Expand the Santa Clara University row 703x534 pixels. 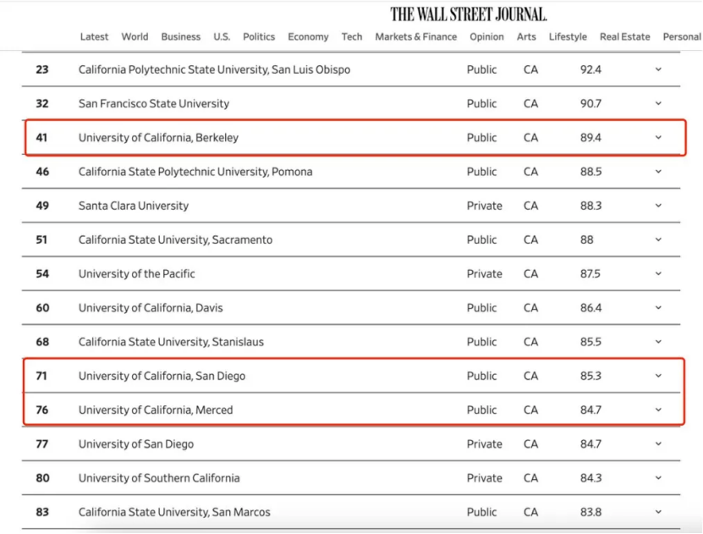point(658,206)
